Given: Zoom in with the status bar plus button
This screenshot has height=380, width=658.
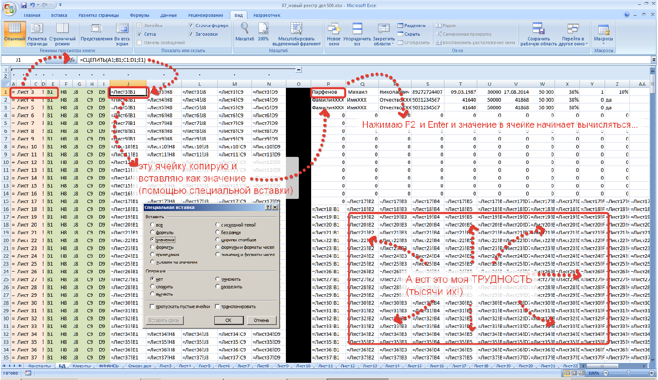Looking at the screenshot, I should [652, 373].
